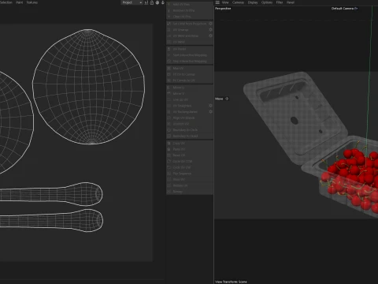Viewport: 378px width, 284px height.
Task: Apply Mirror V to UVs
Action: click(x=190, y=93)
